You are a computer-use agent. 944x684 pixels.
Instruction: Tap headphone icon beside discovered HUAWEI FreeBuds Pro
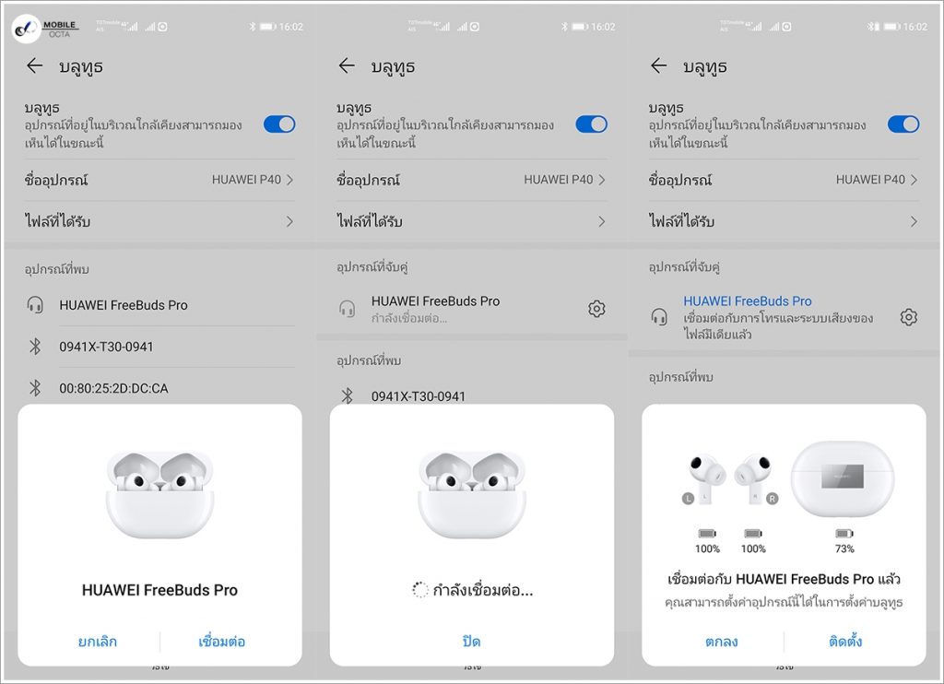pyautogui.click(x=35, y=305)
